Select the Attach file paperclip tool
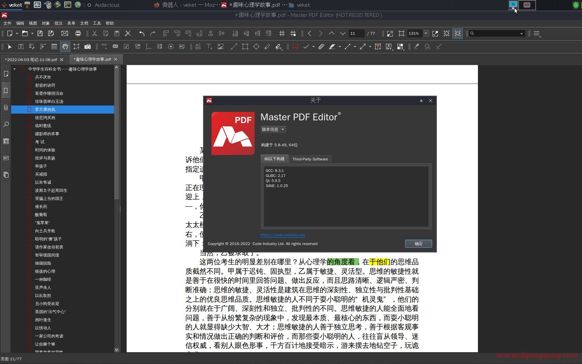Screen dimensions: 582x364 (x=321, y=47)
